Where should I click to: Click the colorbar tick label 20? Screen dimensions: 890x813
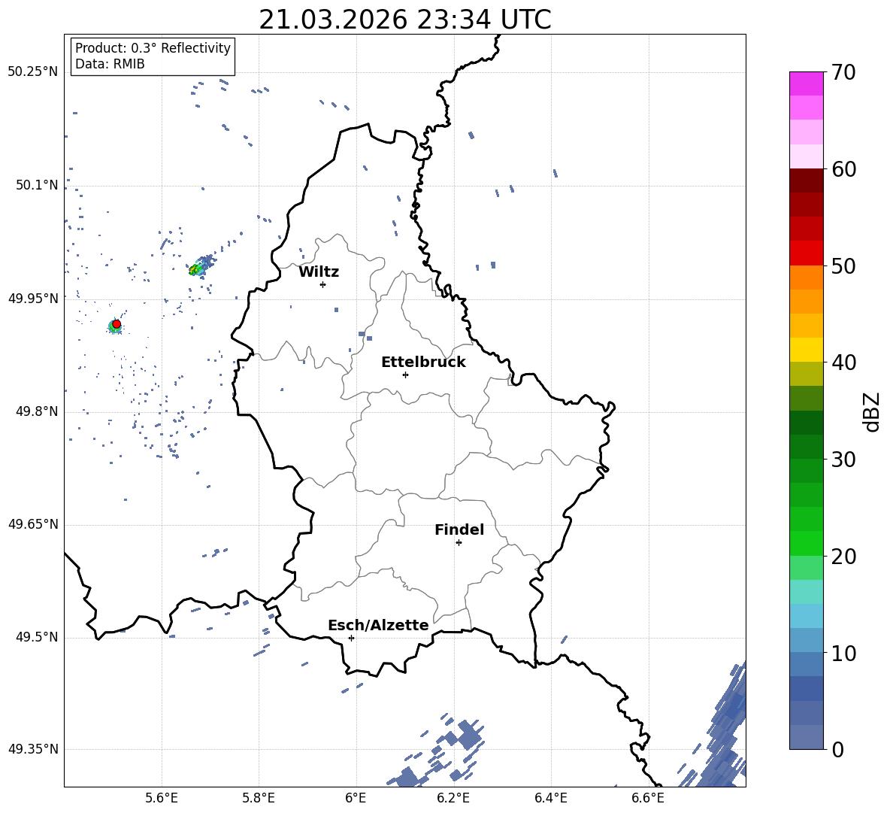844,557
